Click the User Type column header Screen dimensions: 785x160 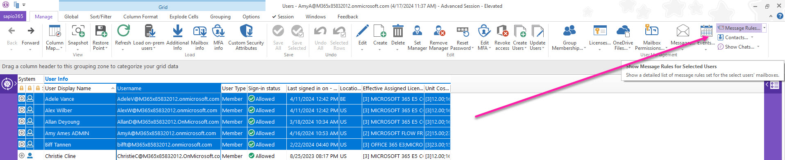click(x=234, y=88)
